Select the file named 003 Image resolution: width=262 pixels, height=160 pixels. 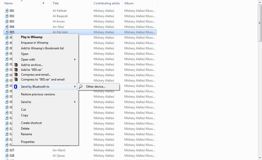[12, 21]
